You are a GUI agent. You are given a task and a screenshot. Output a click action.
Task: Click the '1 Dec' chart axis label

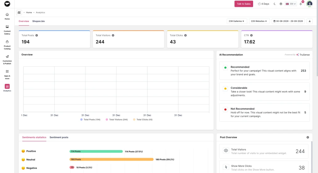click(24, 115)
